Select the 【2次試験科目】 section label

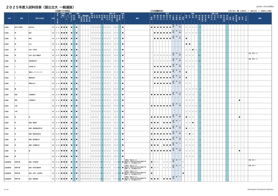tap(157, 10)
